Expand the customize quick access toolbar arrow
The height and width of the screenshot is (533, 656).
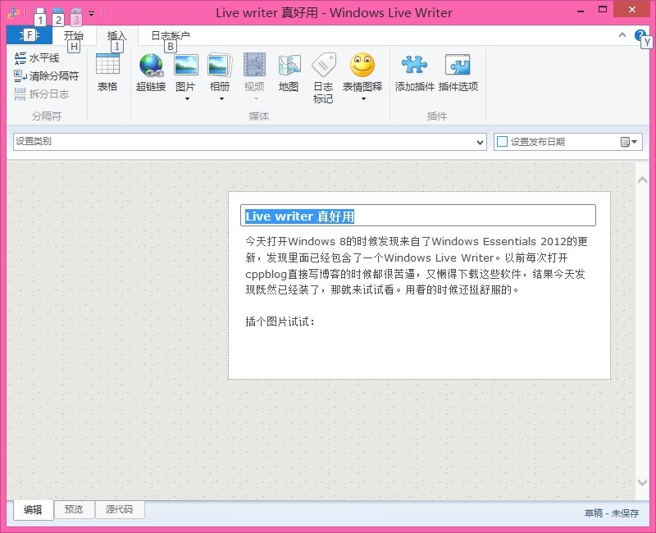click(x=91, y=14)
